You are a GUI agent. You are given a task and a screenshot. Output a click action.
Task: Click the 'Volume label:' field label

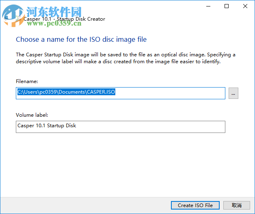click(32, 115)
